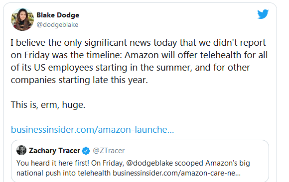Open the @dodgeblake handle link
Viewport: 289px width, 182px height.
57,25
